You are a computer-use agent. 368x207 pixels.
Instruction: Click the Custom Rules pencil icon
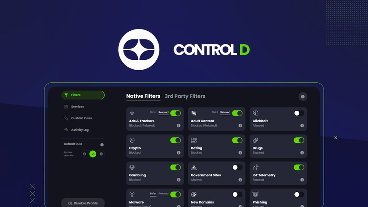click(x=66, y=118)
